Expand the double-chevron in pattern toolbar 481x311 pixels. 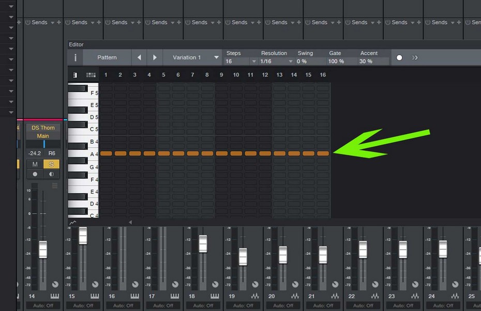415,57
